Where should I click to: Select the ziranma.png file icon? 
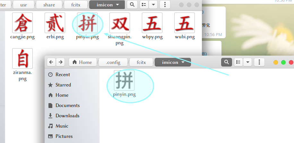(x=22, y=58)
